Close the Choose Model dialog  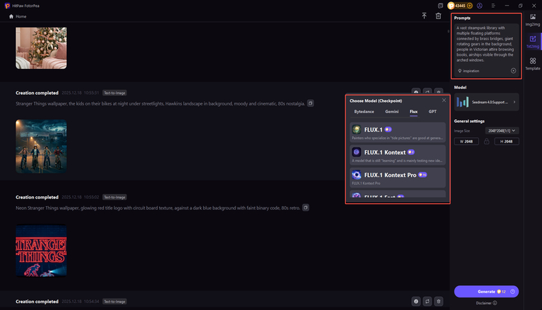point(444,100)
